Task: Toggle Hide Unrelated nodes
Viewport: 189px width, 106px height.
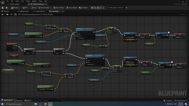Action: coord(44,8)
